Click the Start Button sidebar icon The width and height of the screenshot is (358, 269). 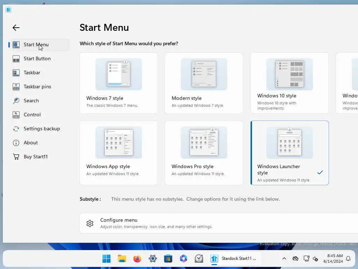click(16, 59)
